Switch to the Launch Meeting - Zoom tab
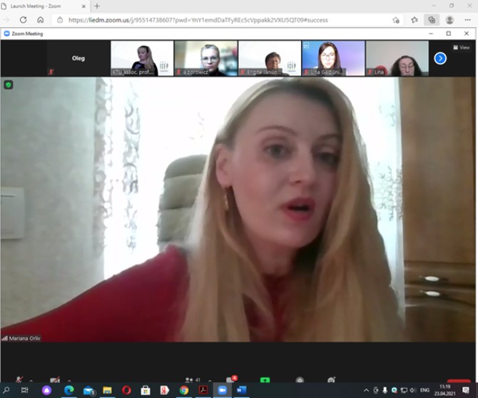This screenshot has height=398, width=478. (43, 6)
